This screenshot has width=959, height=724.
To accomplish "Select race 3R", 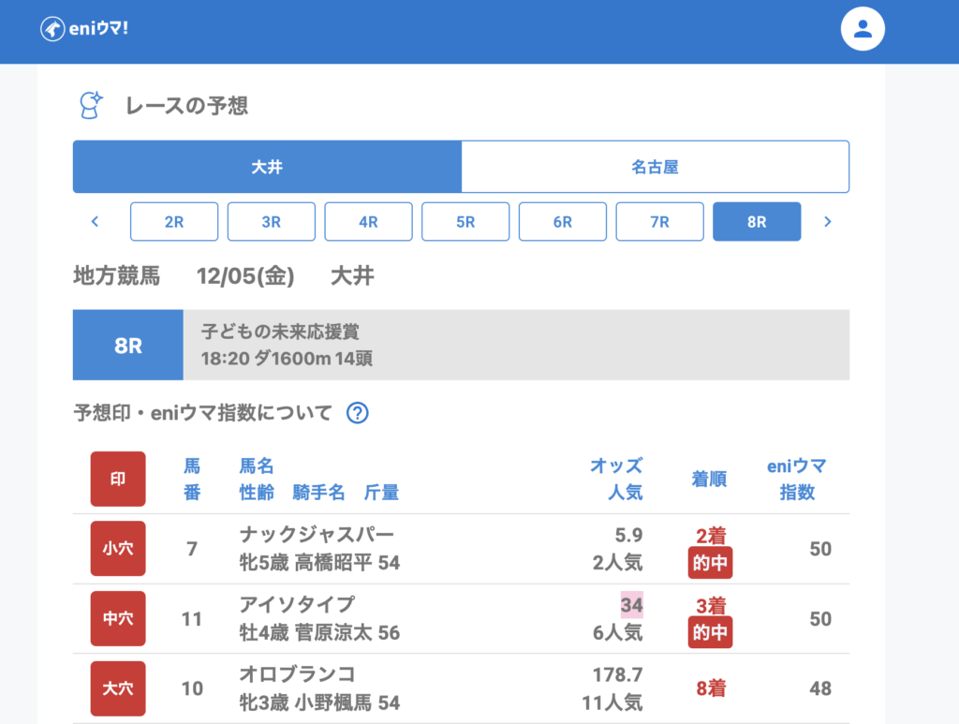I will click(272, 222).
